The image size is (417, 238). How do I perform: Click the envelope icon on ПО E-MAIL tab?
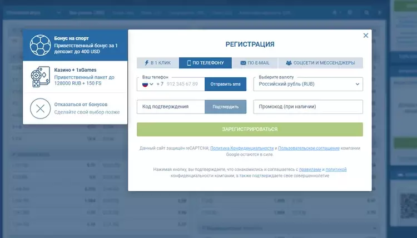tap(243, 63)
